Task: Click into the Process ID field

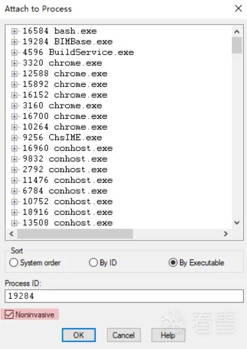Action: (124, 296)
